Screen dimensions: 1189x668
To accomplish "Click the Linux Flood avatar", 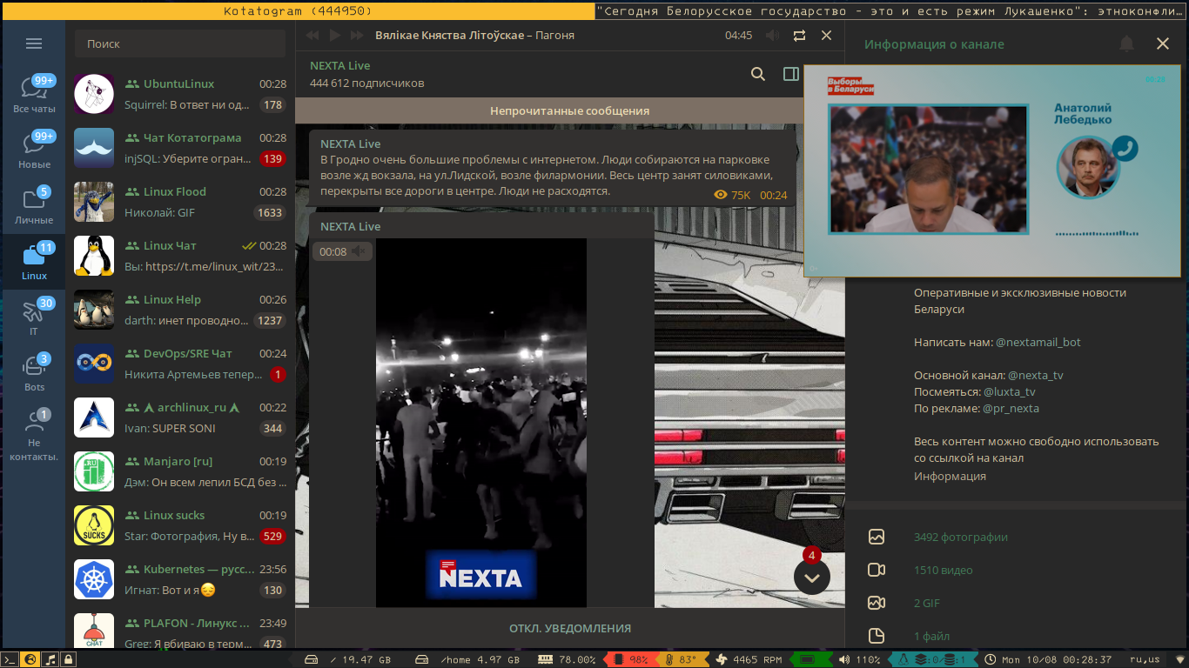I will 94,202.
